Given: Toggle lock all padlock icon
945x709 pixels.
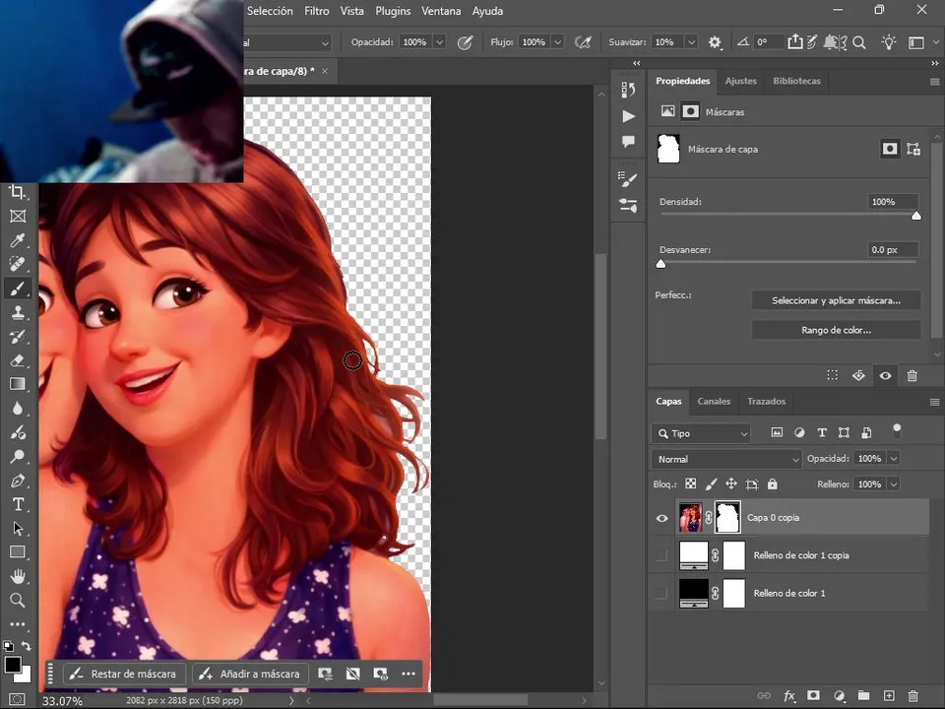Looking at the screenshot, I should click(772, 484).
